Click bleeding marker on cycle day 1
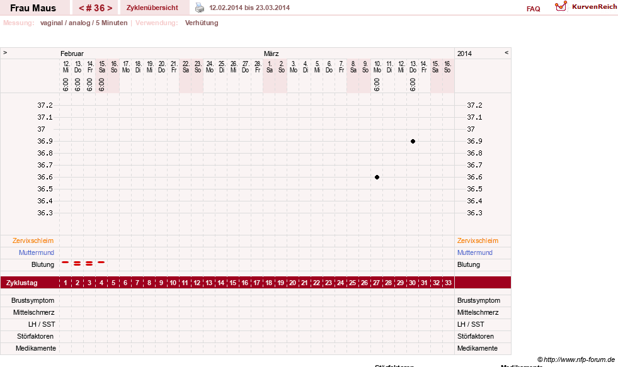This screenshot has height=367, width=618. pyautogui.click(x=66, y=262)
